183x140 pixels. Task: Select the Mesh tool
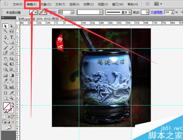point(5,75)
